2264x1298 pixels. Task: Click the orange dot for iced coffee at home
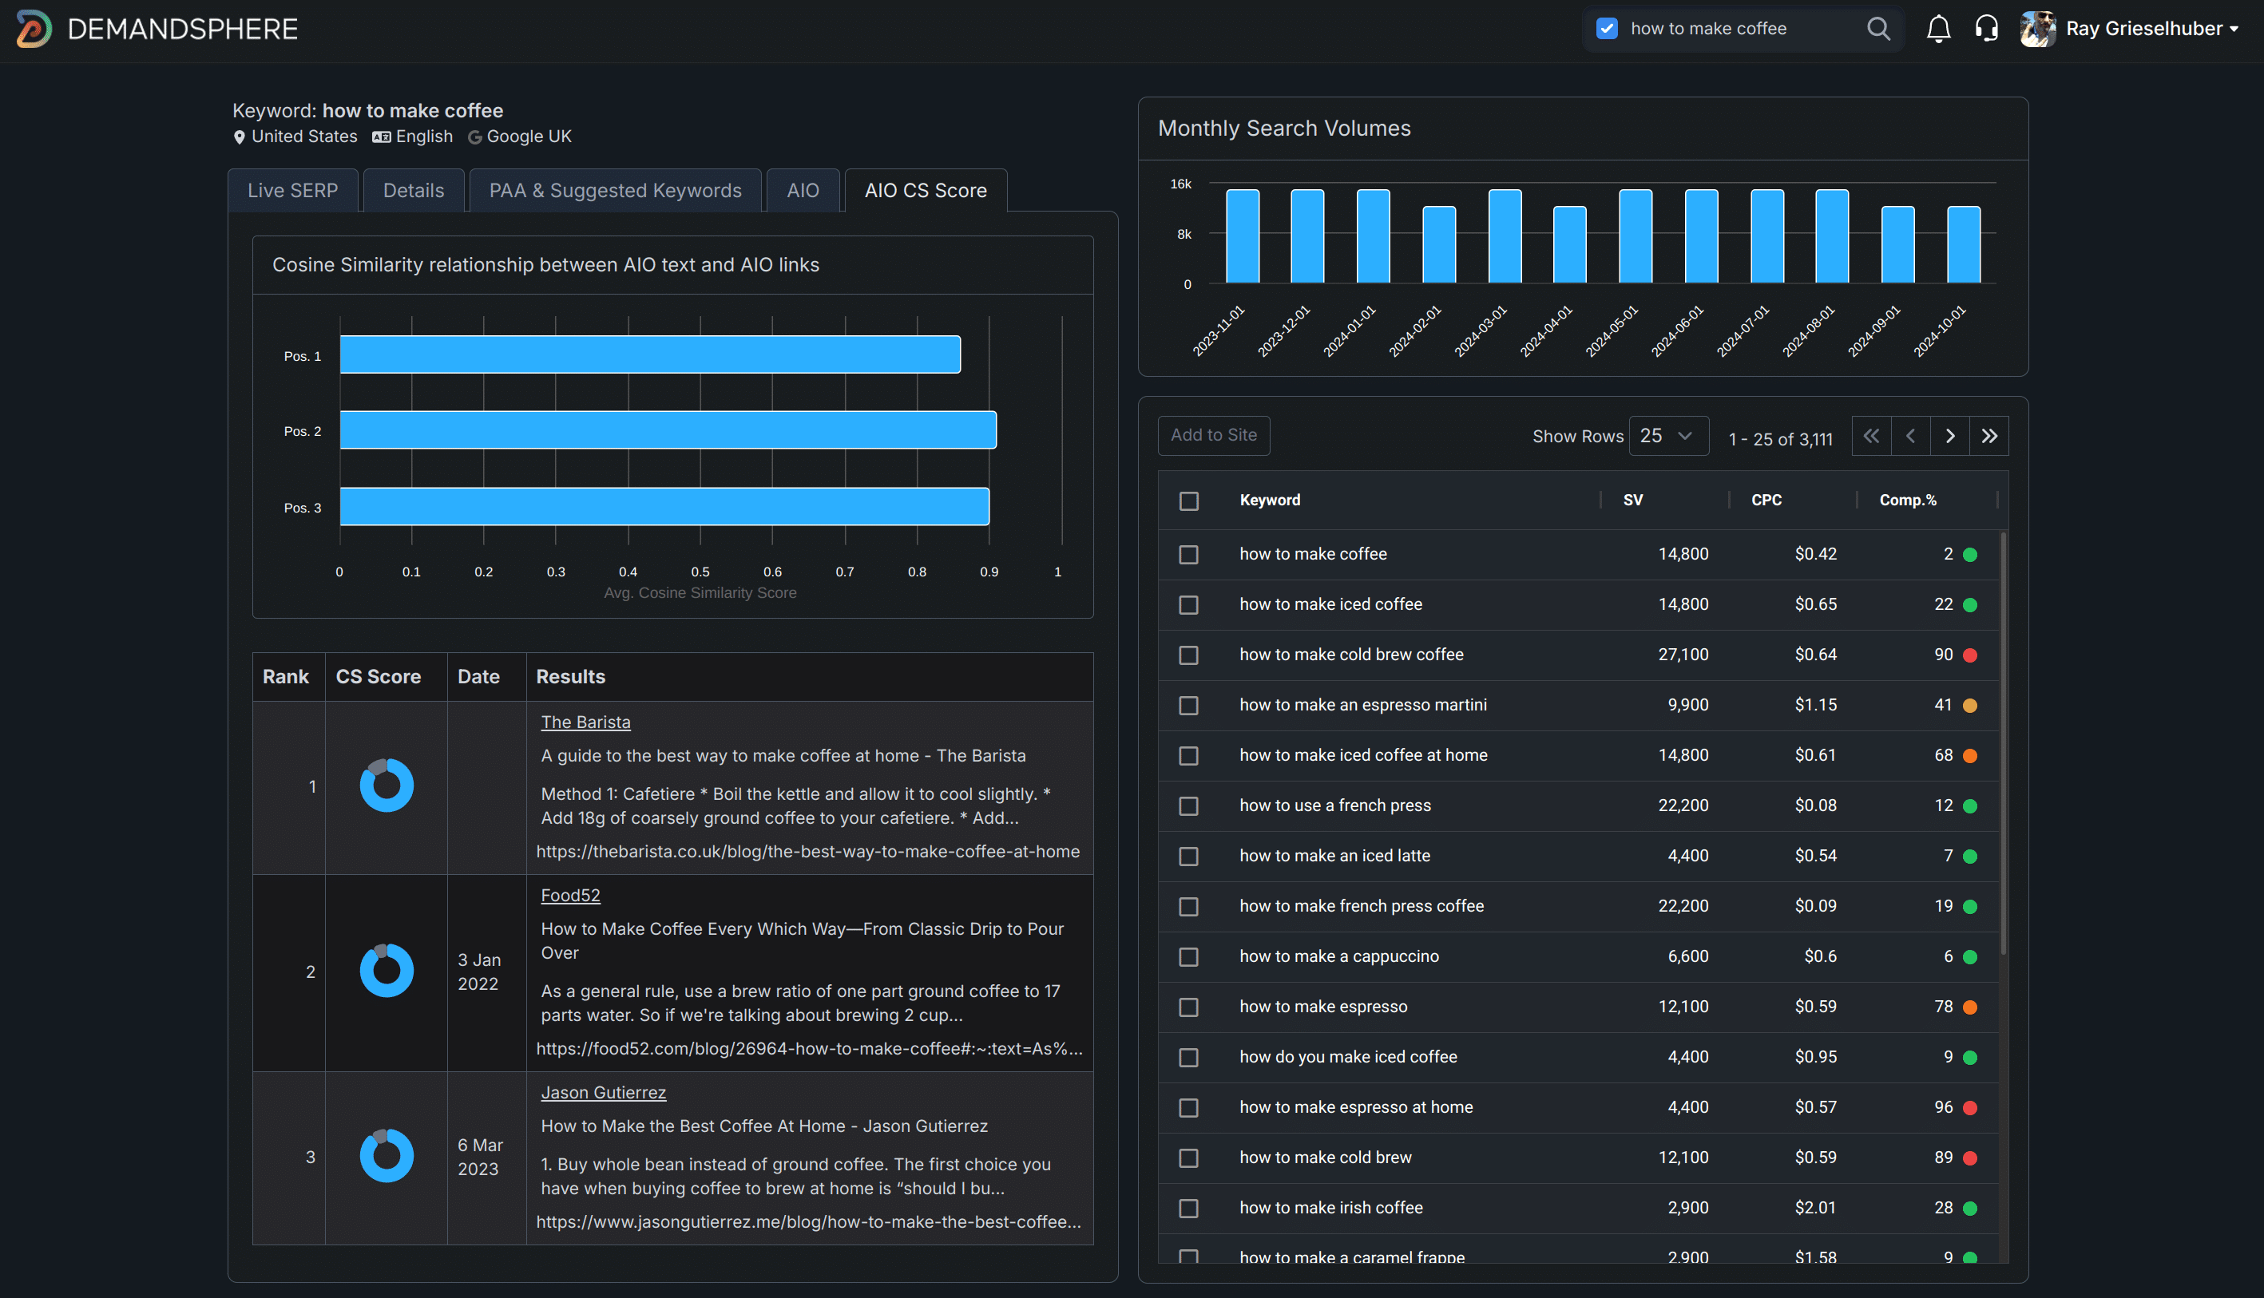[1971, 756]
